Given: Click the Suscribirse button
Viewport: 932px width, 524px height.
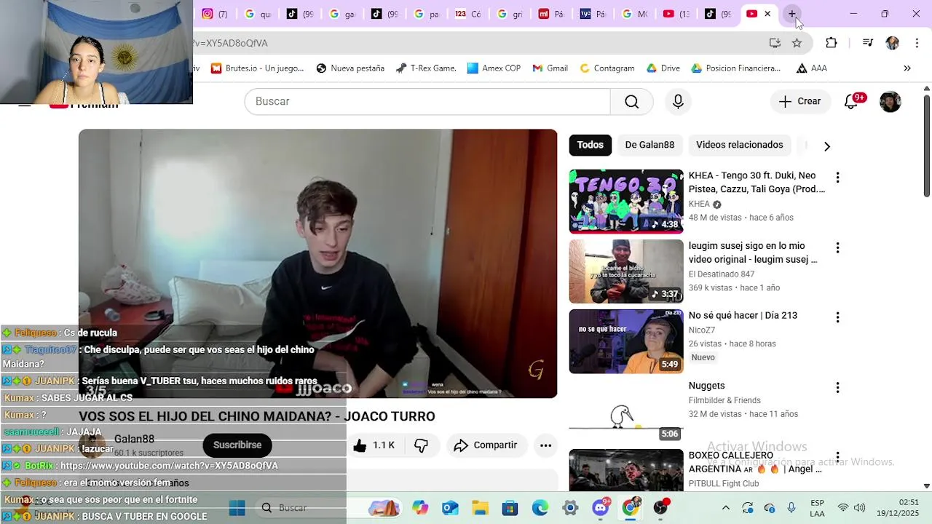Looking at the screenshot, I should point(237,445).
